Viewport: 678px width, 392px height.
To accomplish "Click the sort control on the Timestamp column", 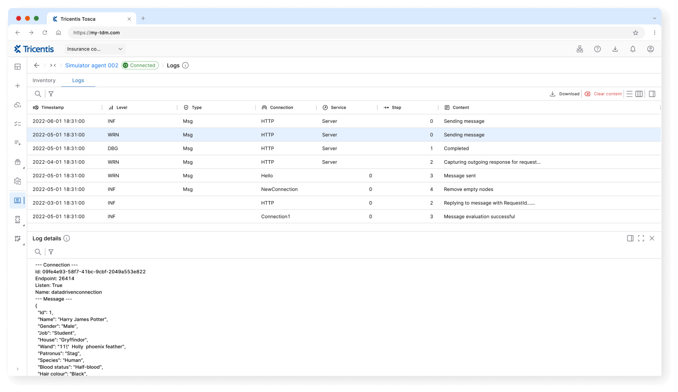I will coord(35,107).
